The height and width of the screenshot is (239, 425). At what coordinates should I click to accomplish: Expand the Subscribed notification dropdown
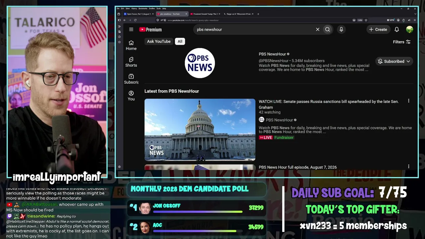pos(394,61)
